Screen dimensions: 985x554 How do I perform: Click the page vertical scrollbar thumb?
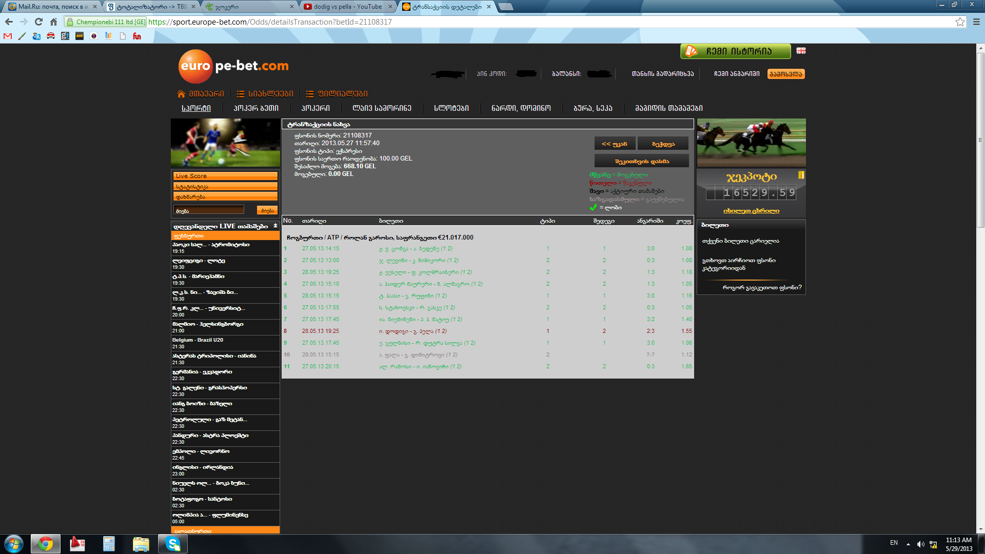980,138
